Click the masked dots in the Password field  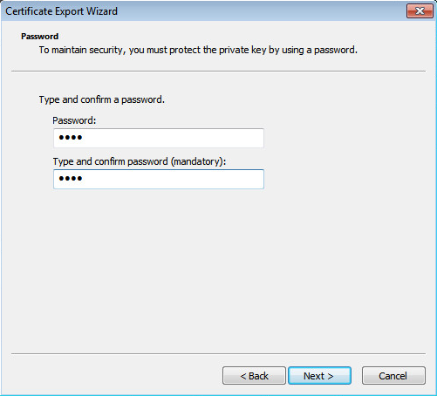click(71, 138)
